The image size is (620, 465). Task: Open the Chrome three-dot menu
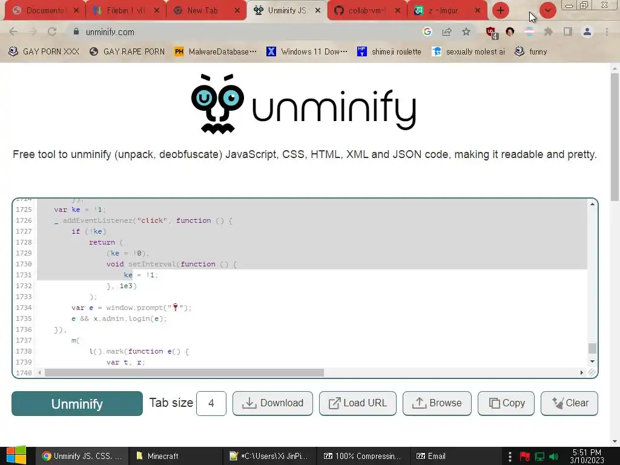click(x=607, y=31)
